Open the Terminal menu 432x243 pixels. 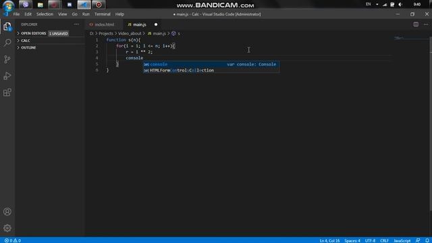point(102,14)
